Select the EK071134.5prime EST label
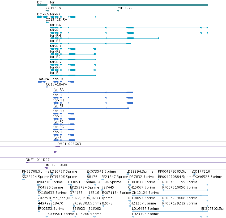The height and width of the screenshot is (218, 226). [116, 193]
